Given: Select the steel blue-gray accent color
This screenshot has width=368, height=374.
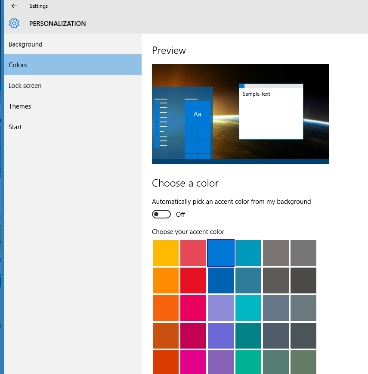Looking at the screenshot, I should [276, 308].
